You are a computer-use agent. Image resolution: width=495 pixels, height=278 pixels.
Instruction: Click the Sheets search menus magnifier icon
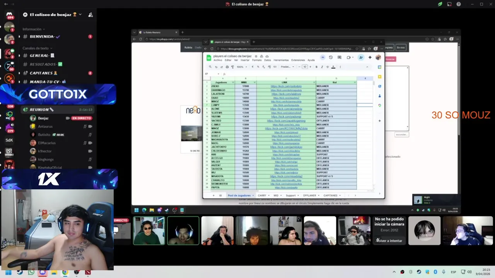[x=210, y=67]
